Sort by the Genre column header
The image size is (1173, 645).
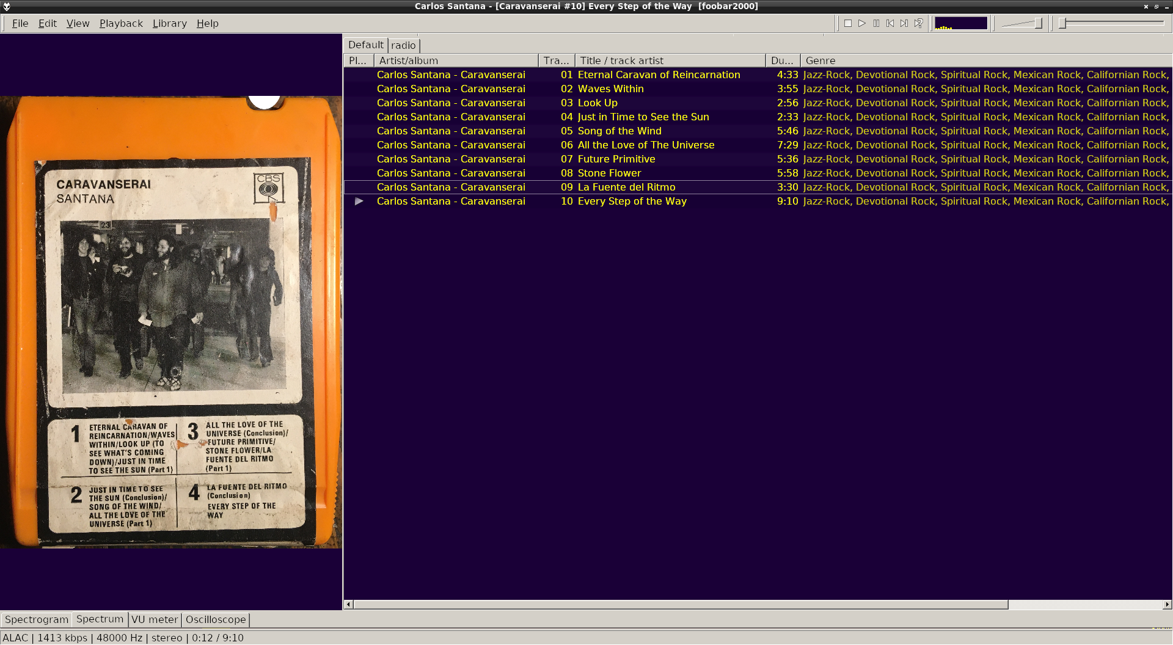point(986,60)
